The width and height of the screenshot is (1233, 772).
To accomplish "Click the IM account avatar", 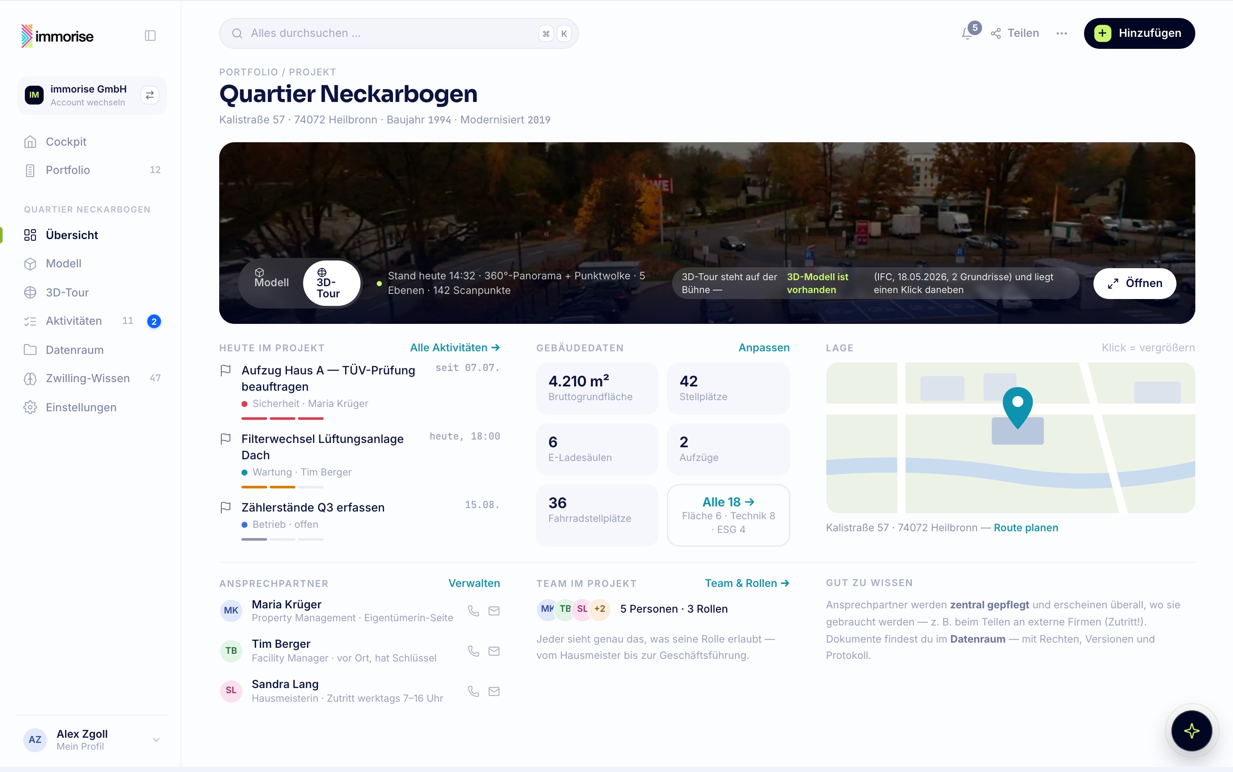I will tap(34, 95).
